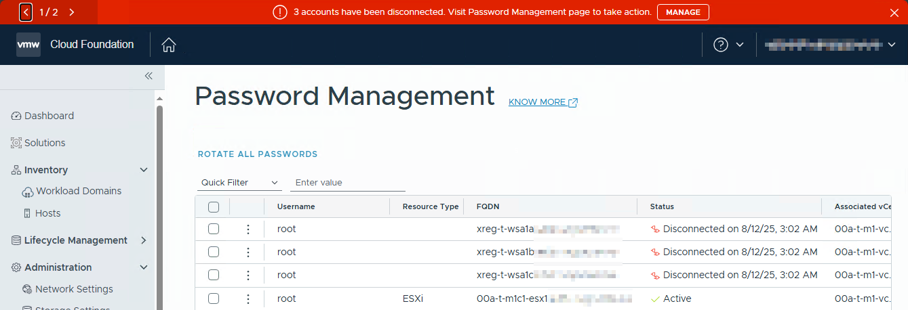Select checkbox for xreg-t-wsa1b row
This screenshot has width=908, height=310.
[x=214, y=252]
